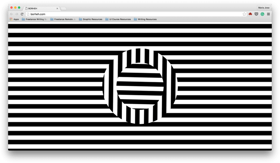
Task: Open the Writing Resources bookmark folder
Action: [145, 19]
